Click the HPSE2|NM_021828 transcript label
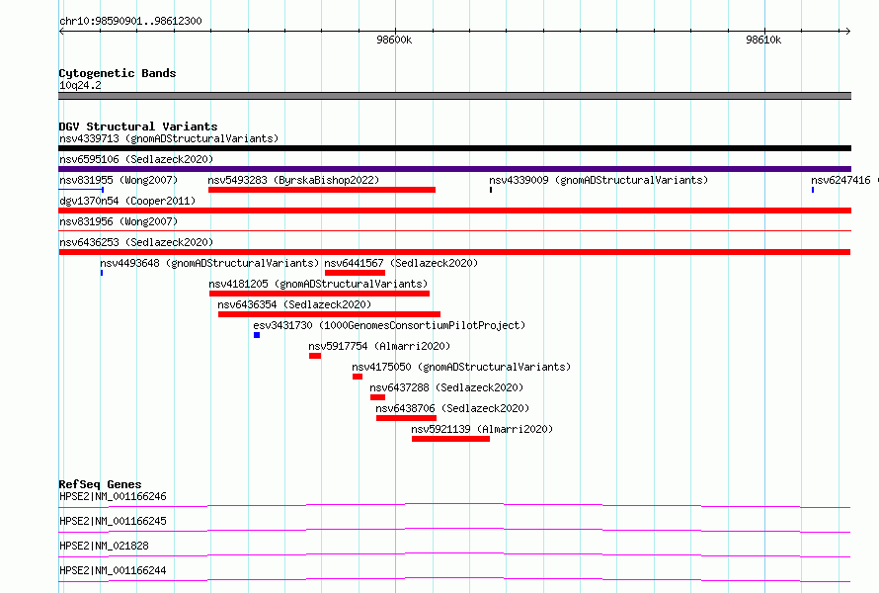 click(x=104, y=546)
